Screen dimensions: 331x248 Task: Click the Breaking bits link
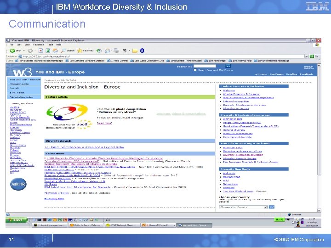point(54,199)
